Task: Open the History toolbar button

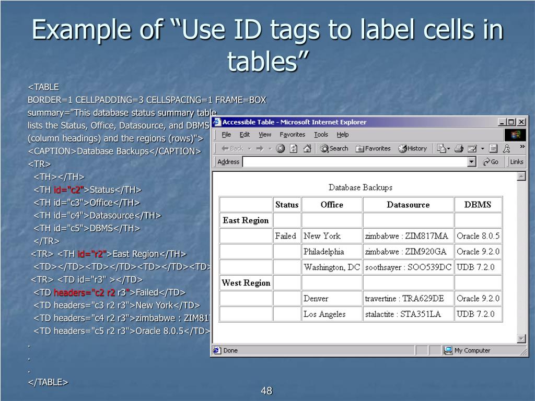Action: [x=413, y=148]
